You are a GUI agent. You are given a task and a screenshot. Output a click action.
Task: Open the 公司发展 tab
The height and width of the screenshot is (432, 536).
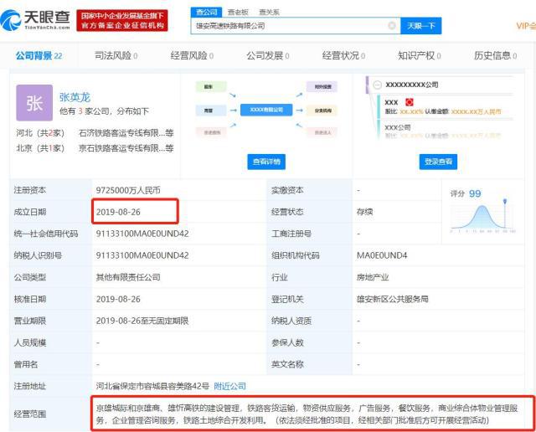tap(268, 55)
